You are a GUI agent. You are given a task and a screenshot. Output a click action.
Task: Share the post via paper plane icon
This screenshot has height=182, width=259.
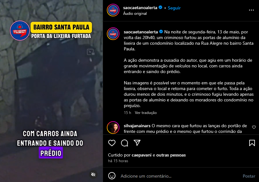click(x=137, y=143)
